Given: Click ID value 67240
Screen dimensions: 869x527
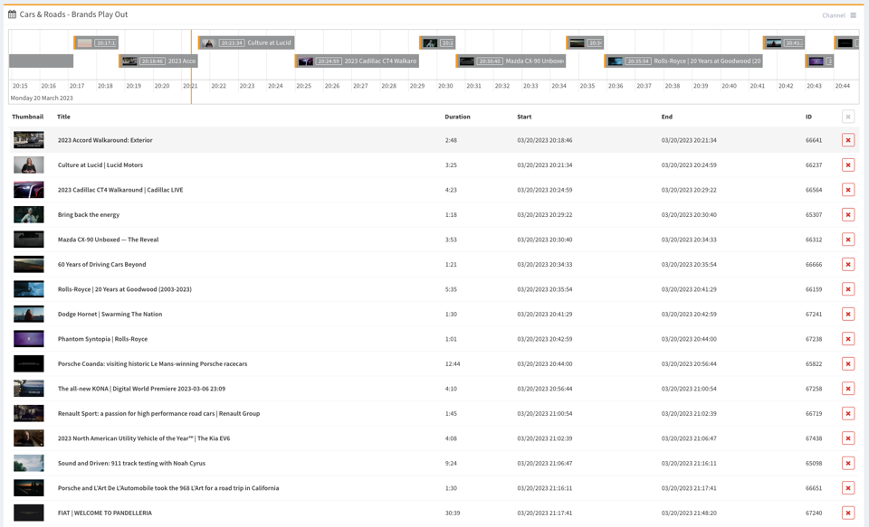Looking at the screenshot, I should 814,513.
